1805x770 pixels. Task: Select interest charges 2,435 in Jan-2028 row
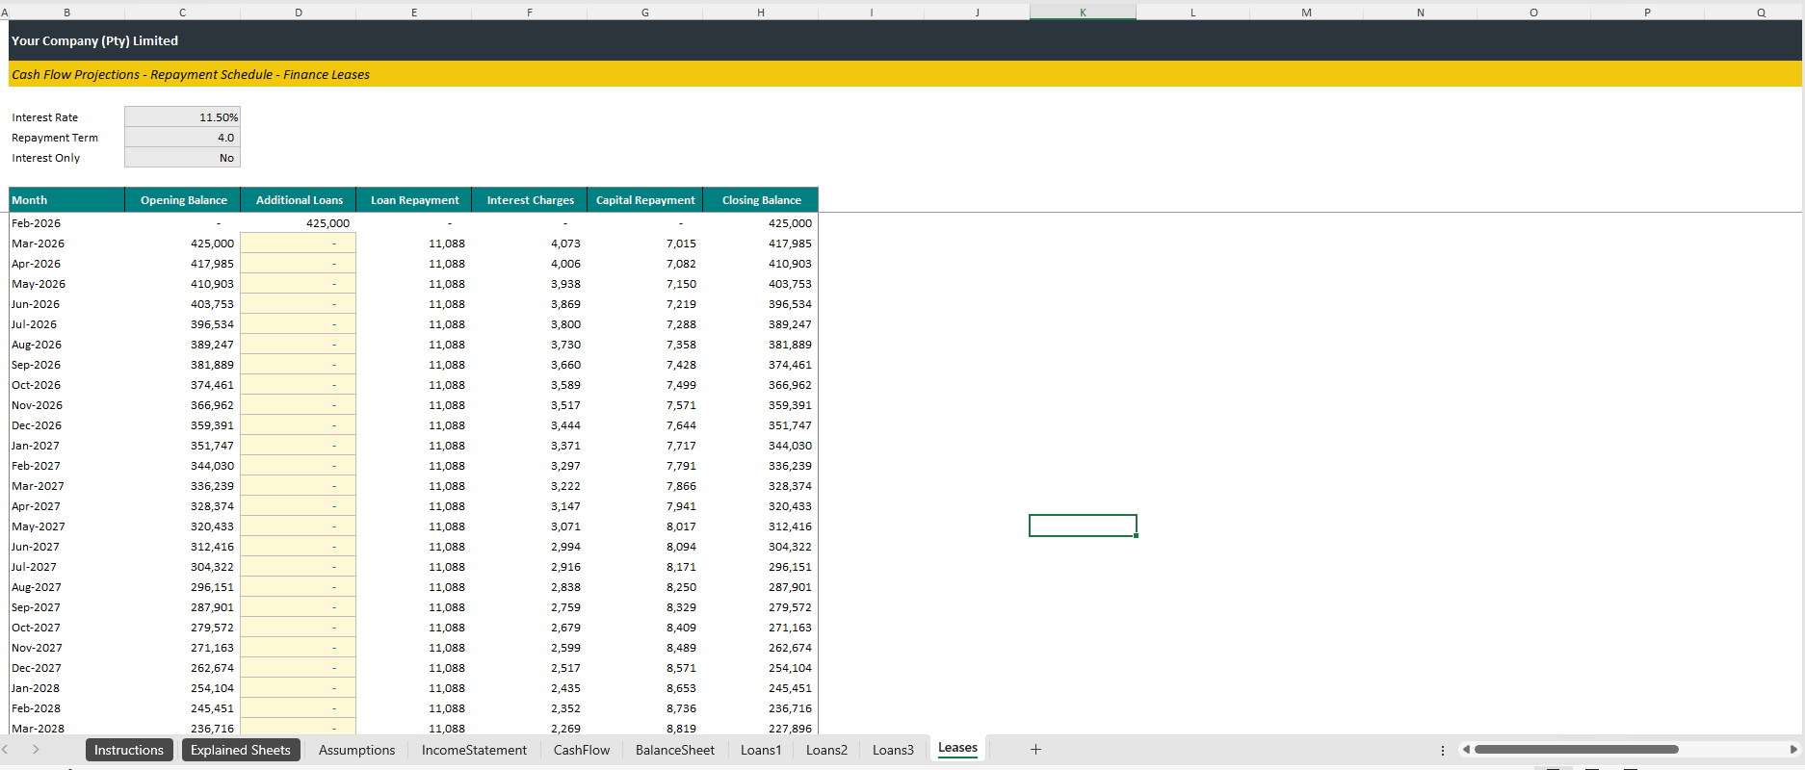pyautogui.click(x=529, y=688)
